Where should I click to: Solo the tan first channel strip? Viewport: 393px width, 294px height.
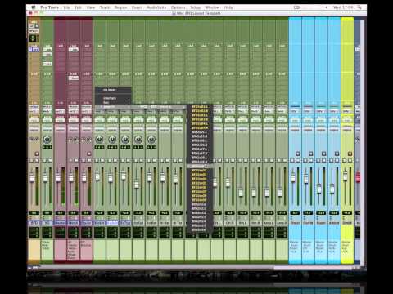[31, 160]
